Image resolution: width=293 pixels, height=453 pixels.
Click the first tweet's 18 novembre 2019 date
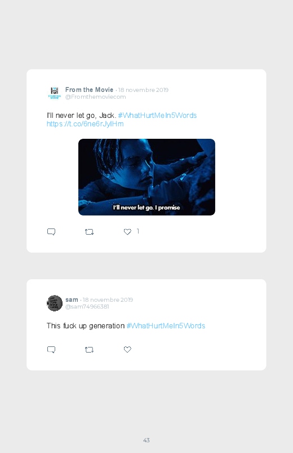143,90
